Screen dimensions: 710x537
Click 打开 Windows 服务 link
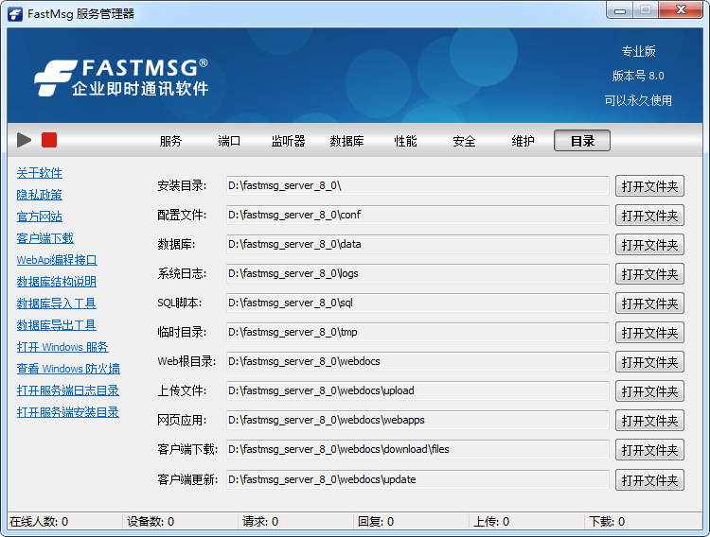tap(62, 347)
